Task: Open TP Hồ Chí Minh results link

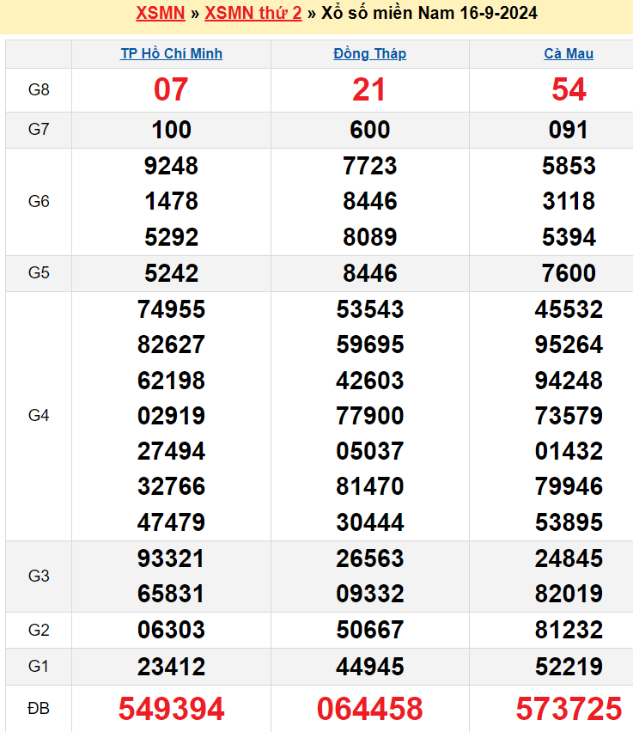Action: click(171, 53)
